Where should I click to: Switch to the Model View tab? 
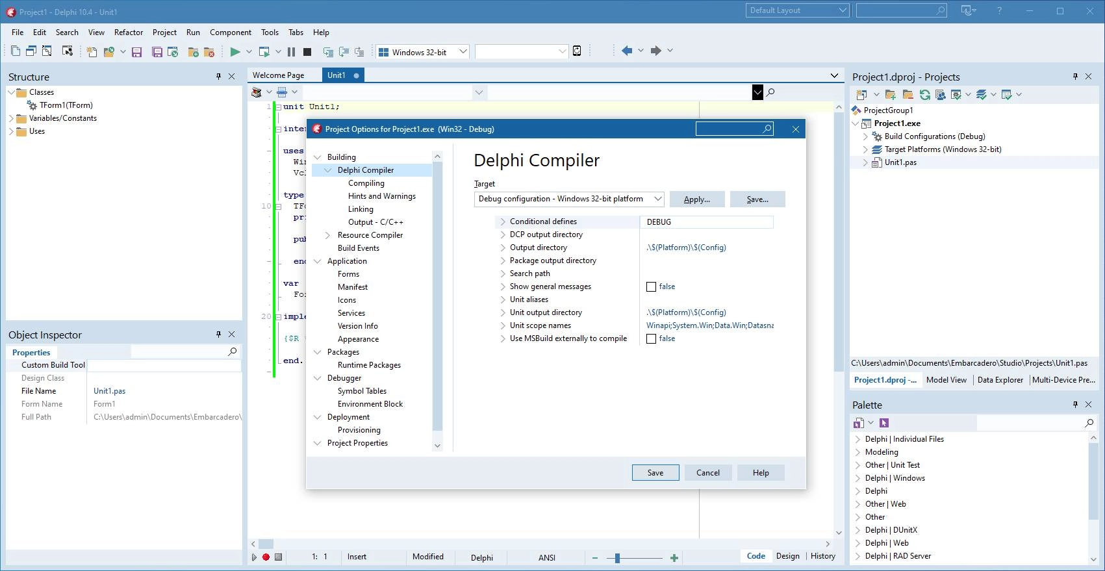point(946,380)
